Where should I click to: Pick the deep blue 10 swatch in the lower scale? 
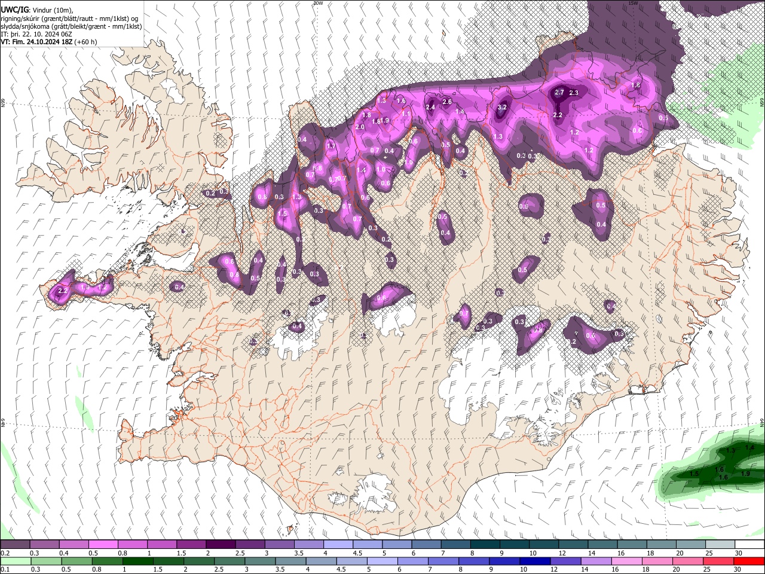[x=535, y=561]
